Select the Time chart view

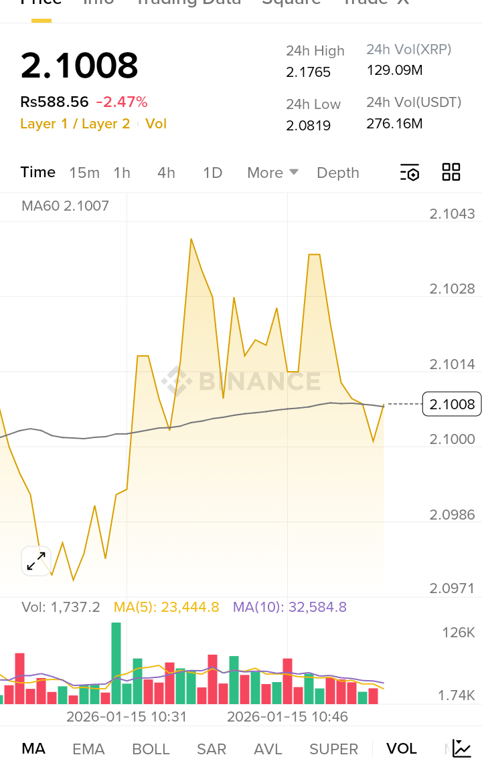pyautogui.click(x=37, y=172)
